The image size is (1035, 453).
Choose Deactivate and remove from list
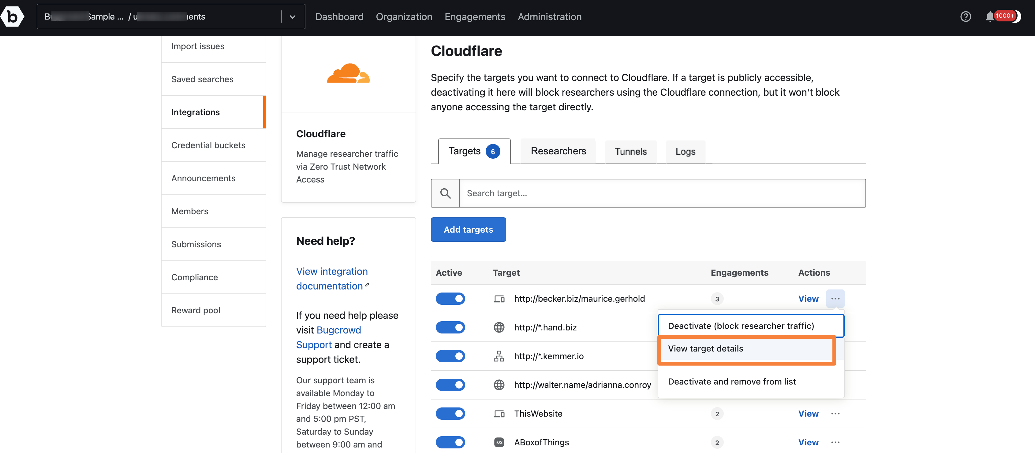tap(750, 381)
